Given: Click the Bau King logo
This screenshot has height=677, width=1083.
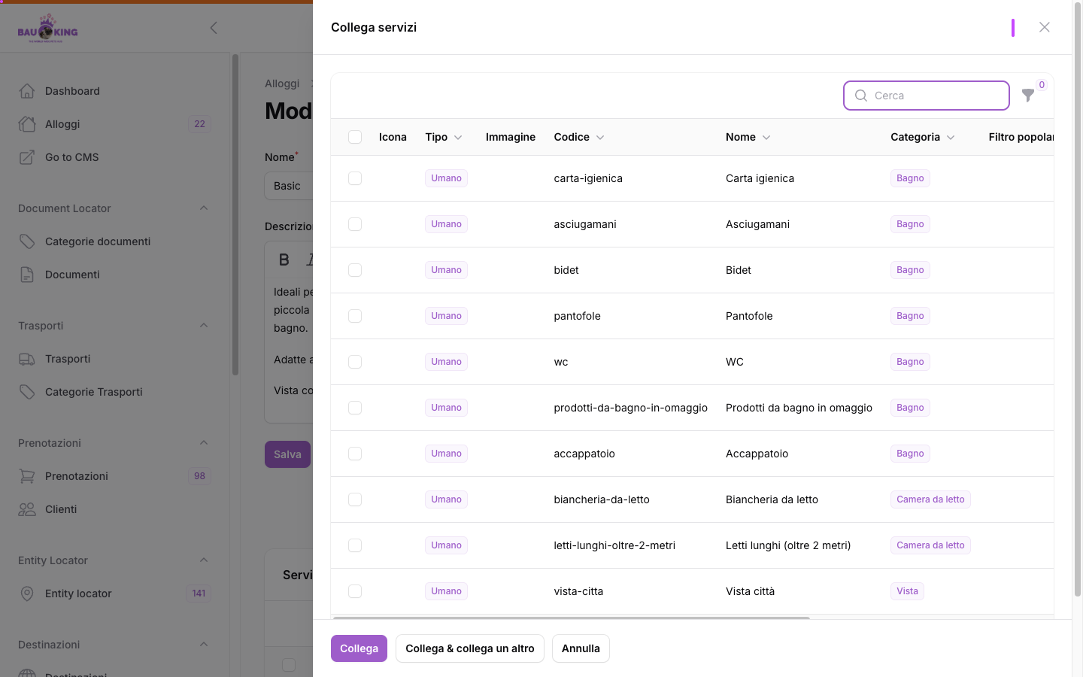Looking at the screenshot, I should tap(47, 29).
